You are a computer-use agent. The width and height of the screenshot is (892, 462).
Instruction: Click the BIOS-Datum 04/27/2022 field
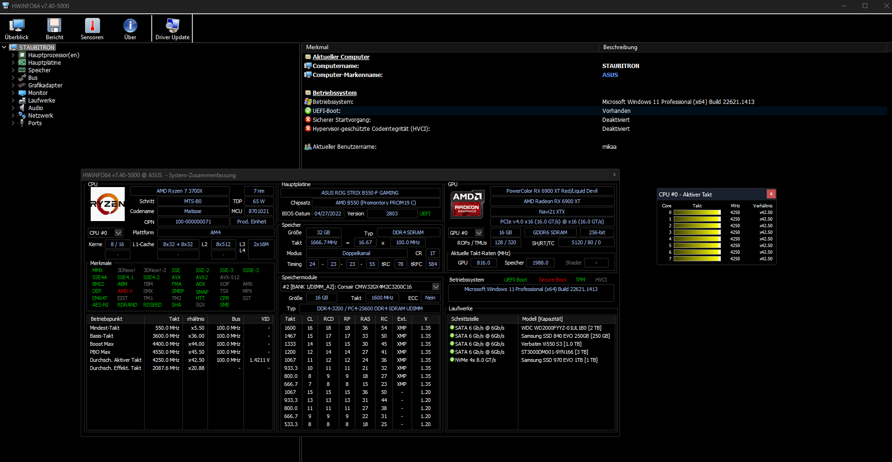[x=328, y=214]
